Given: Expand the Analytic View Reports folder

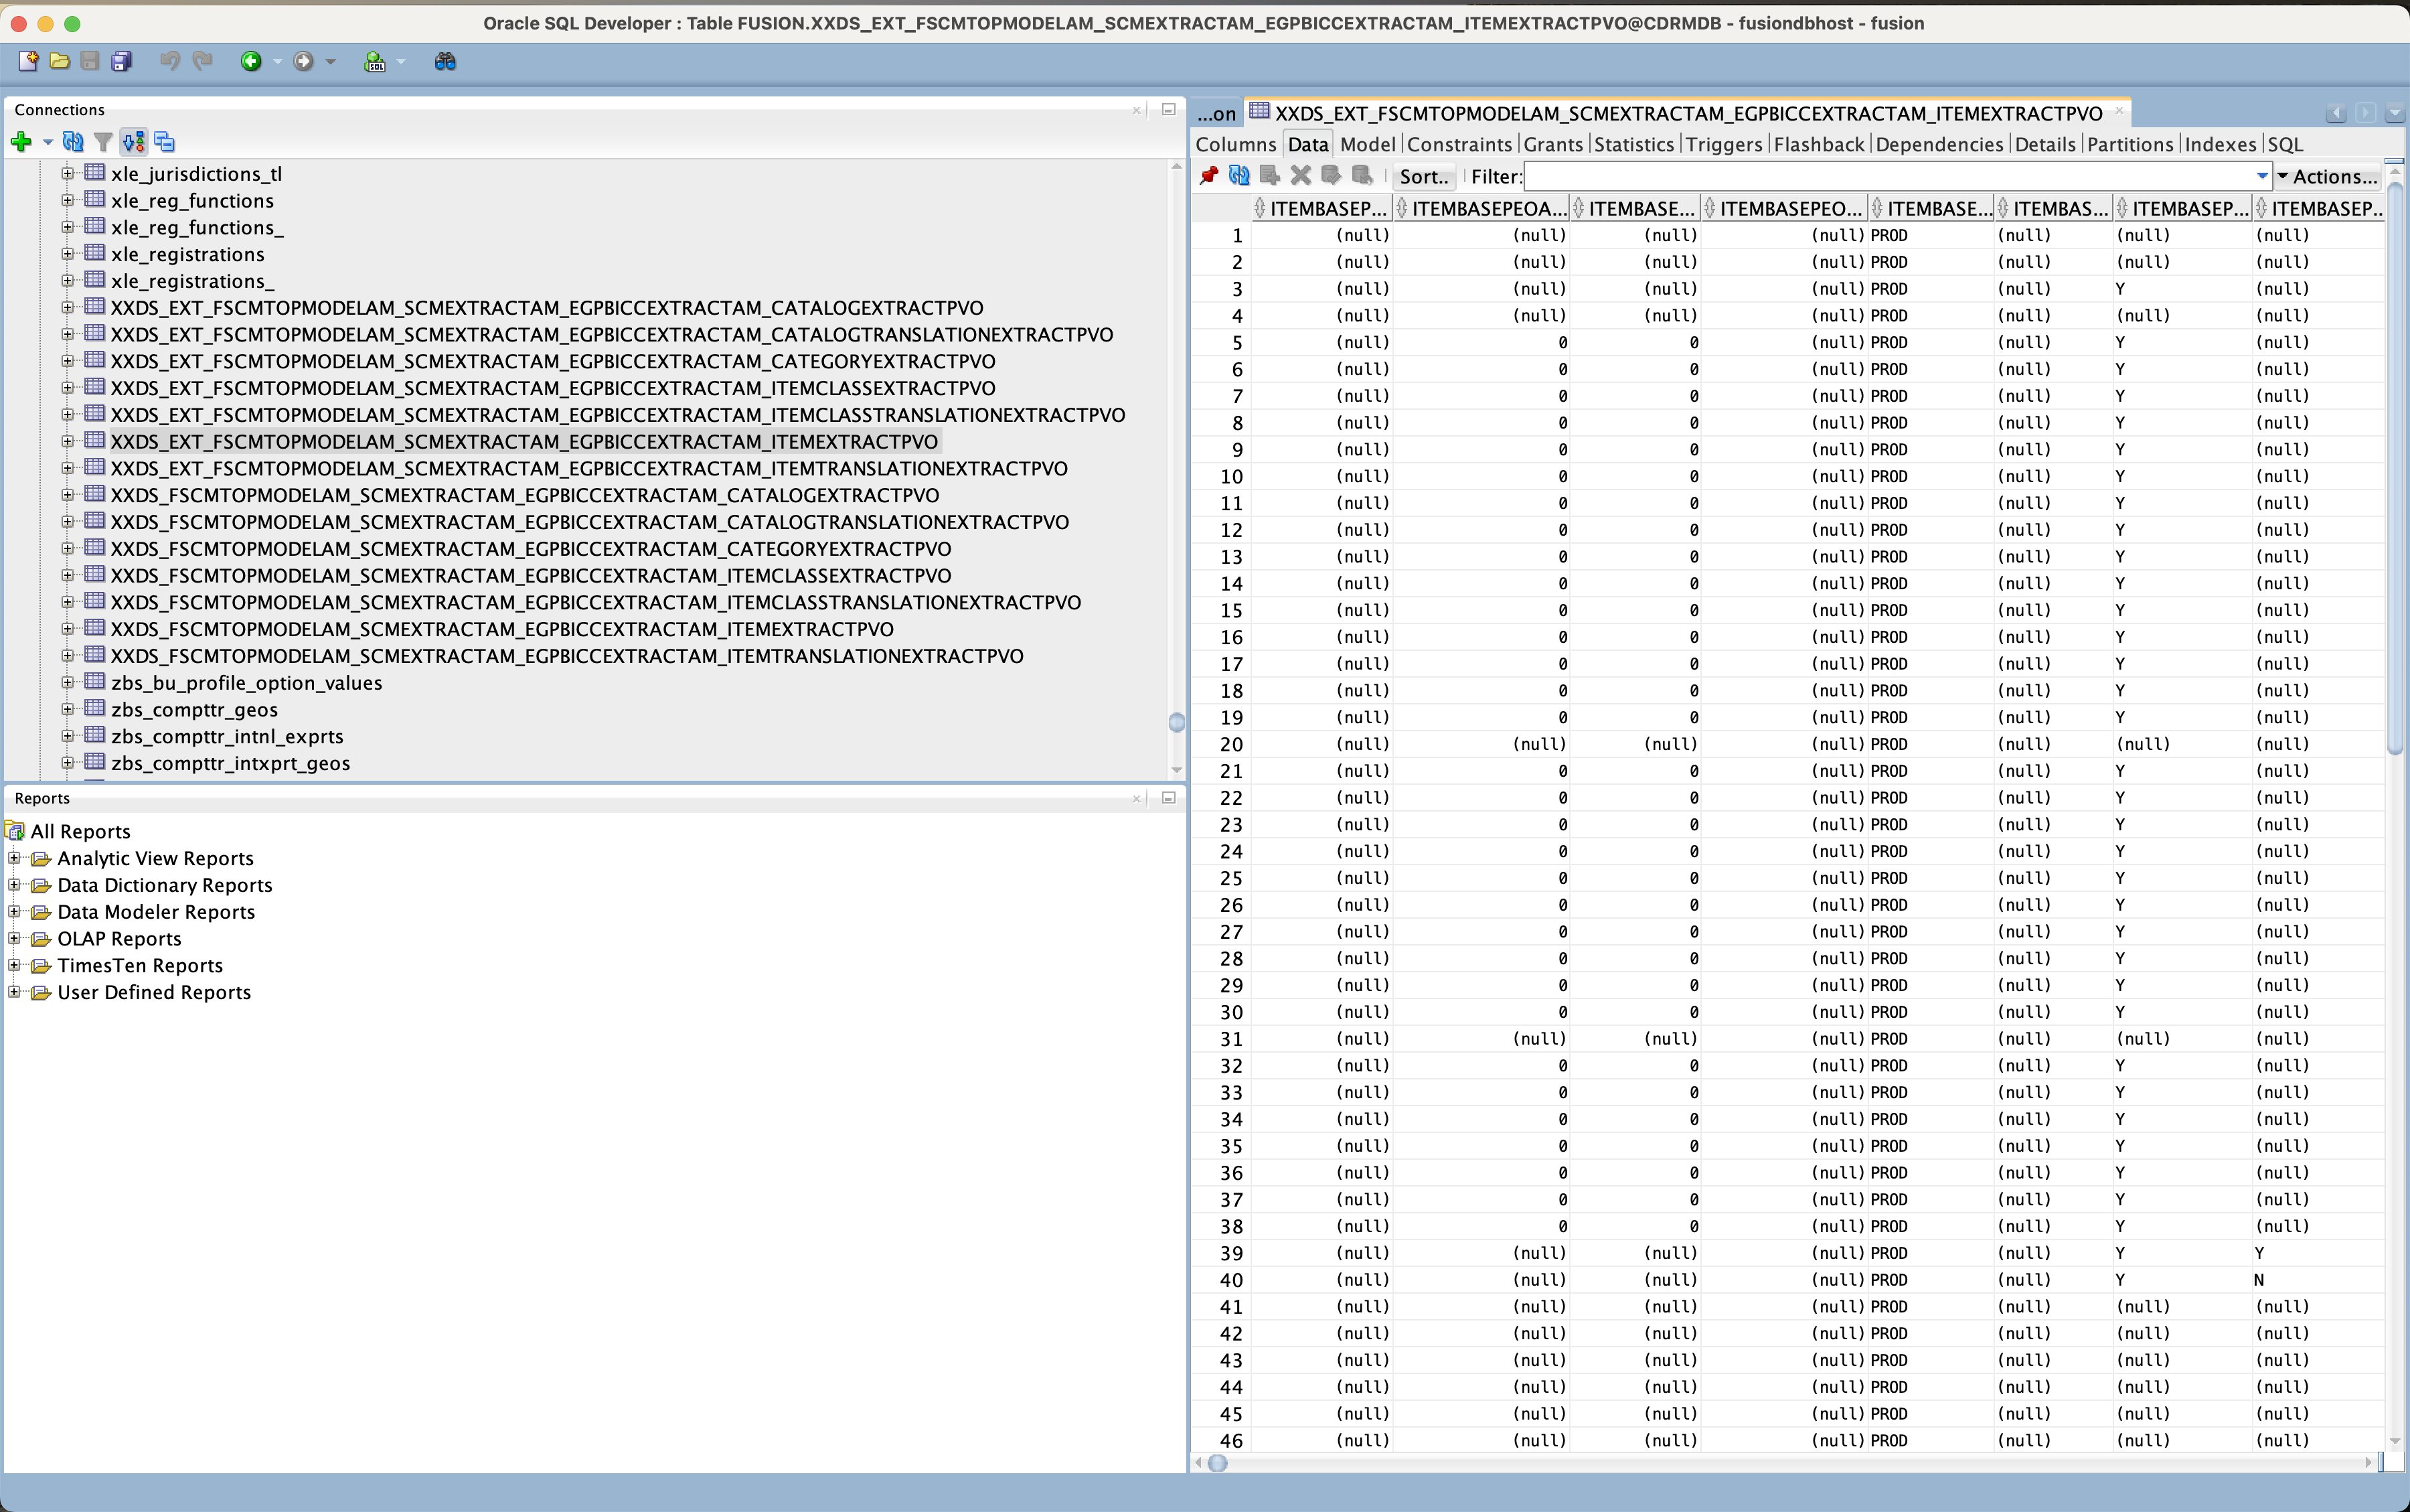Looking at the screenshot, I should click(14, 857).
